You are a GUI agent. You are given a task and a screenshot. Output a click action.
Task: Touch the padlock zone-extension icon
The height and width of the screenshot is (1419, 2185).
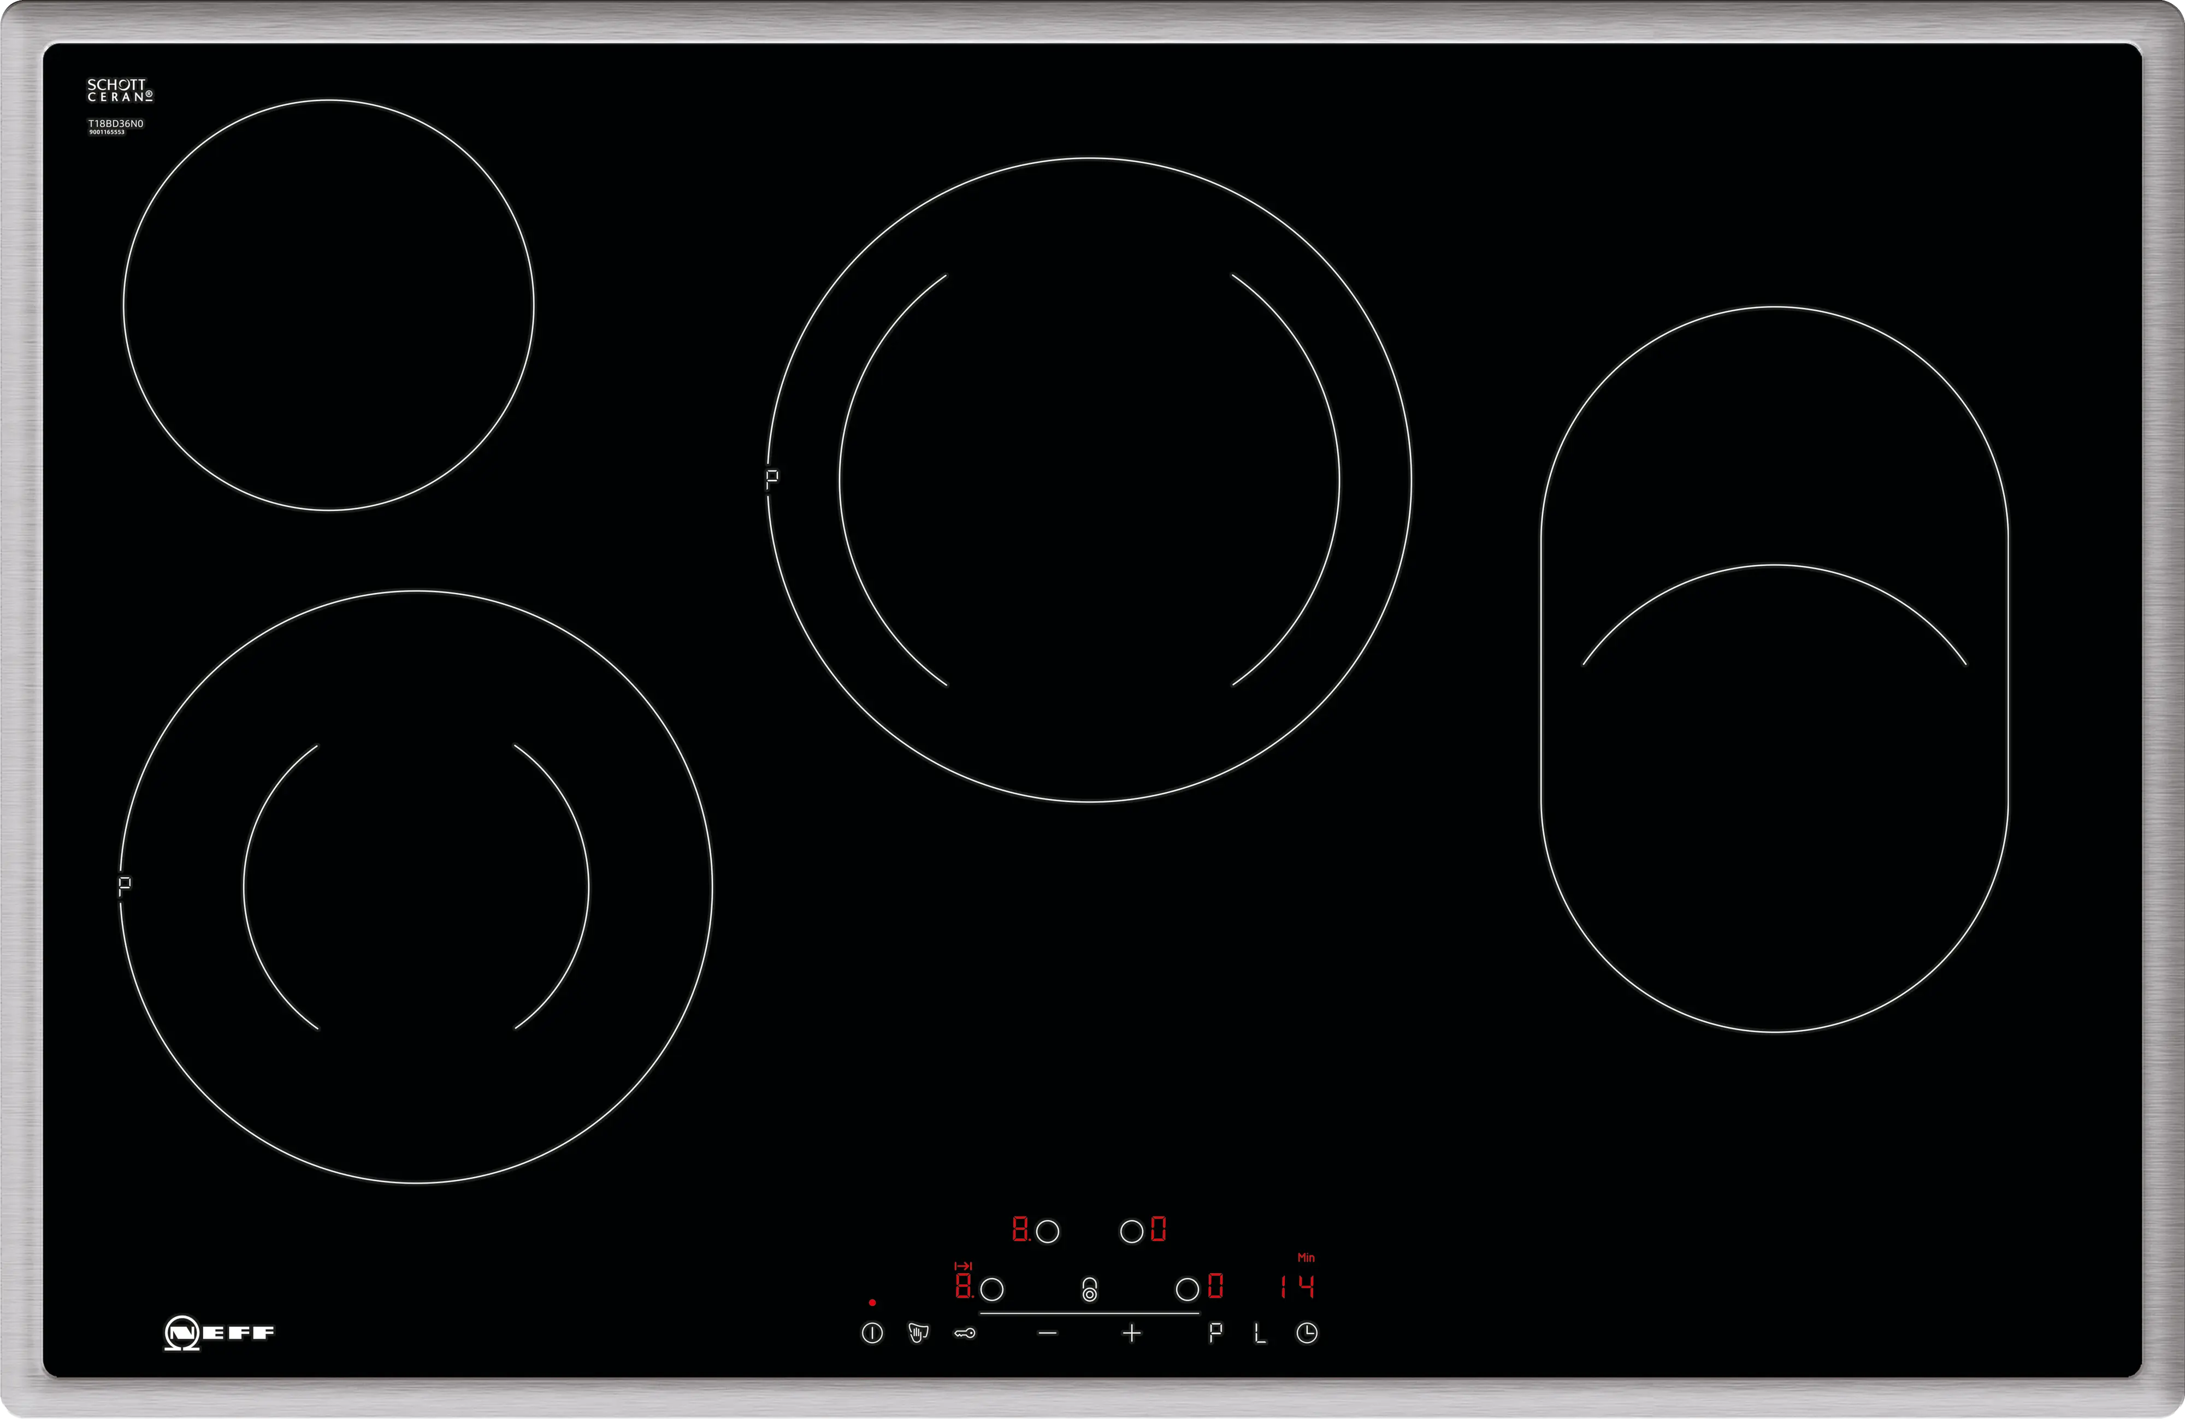click(1089, 1288)
